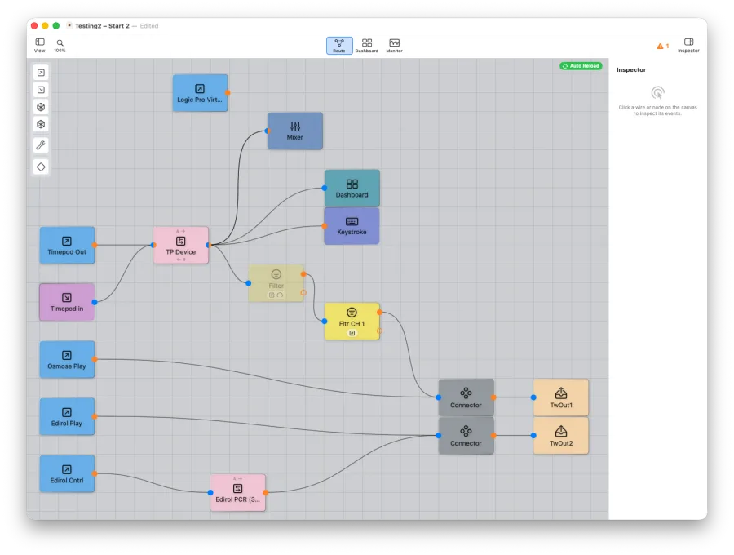
Task: Select the Connector node wired to TwOut1
Action: (x=466, y=397)
